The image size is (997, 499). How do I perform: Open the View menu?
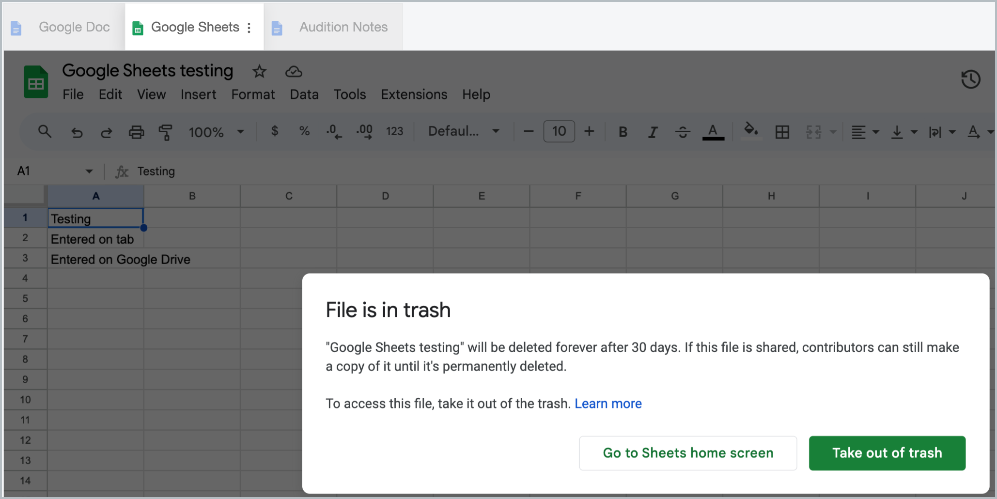point(151,94)
